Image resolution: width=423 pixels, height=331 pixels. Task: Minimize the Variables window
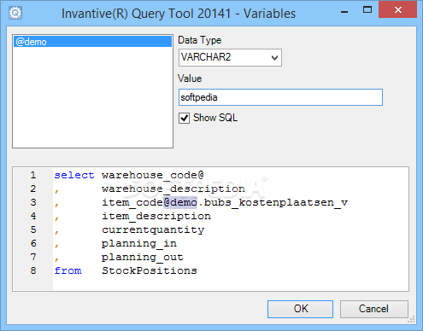pyautogui.click(x=344, y=12)
